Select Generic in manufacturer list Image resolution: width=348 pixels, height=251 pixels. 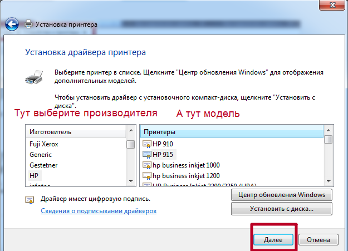pyautogui.click(x=41, y=155)
